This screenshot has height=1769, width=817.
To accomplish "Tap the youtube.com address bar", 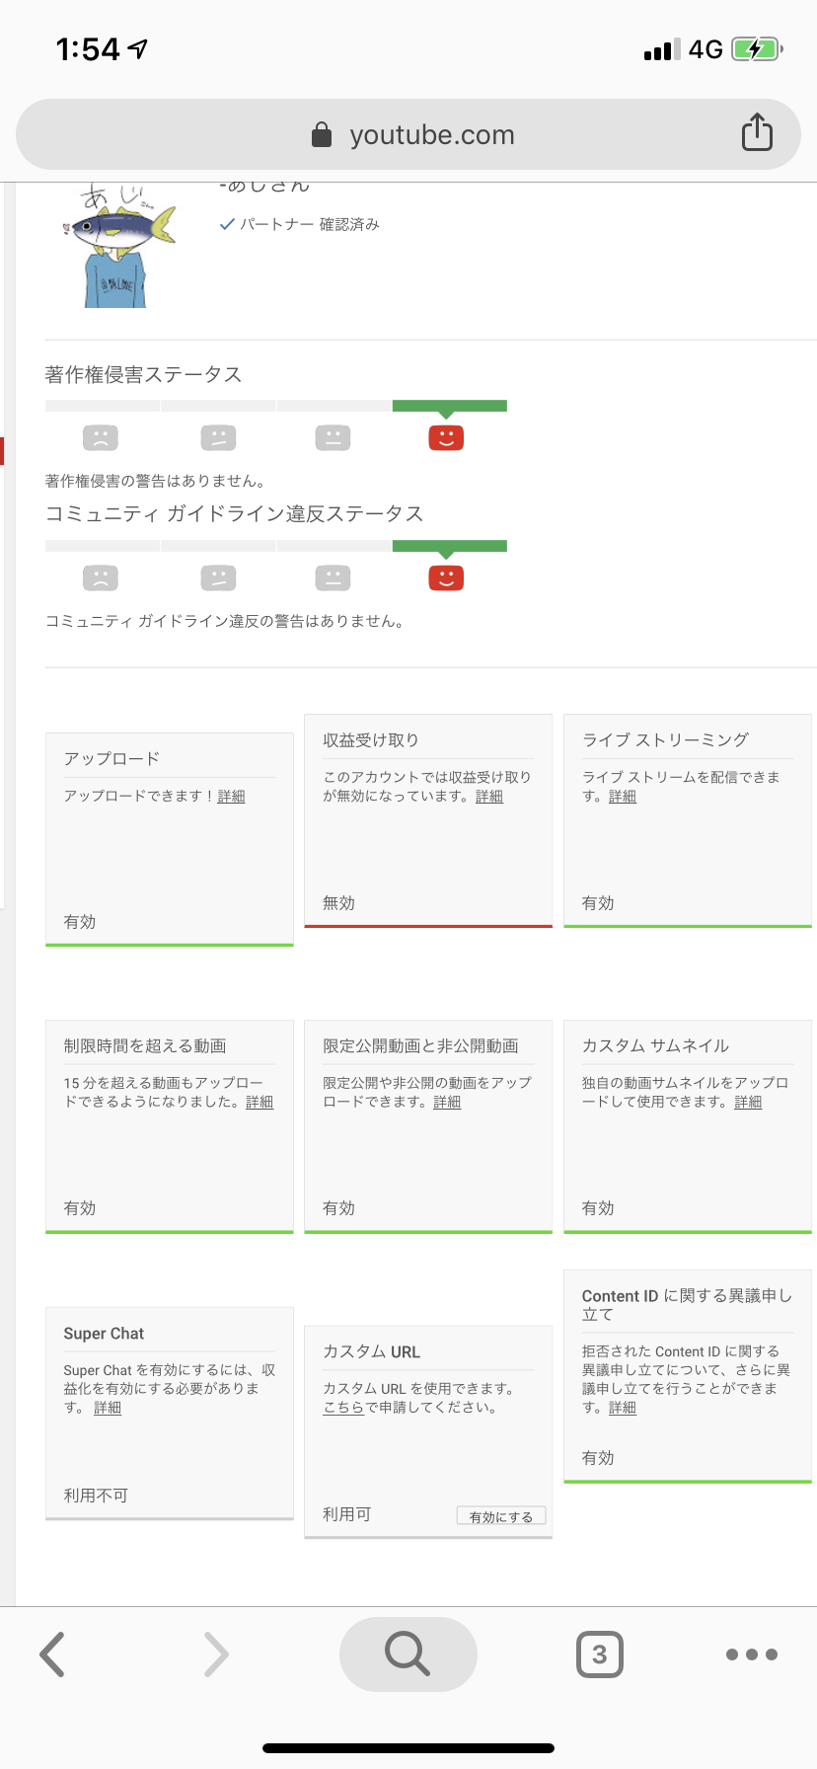I will coord(408,134).
